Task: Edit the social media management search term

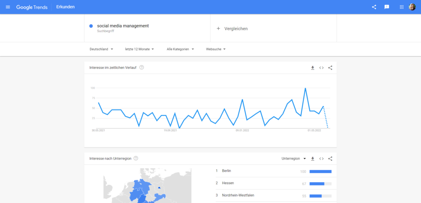Action: click(123, 26)
